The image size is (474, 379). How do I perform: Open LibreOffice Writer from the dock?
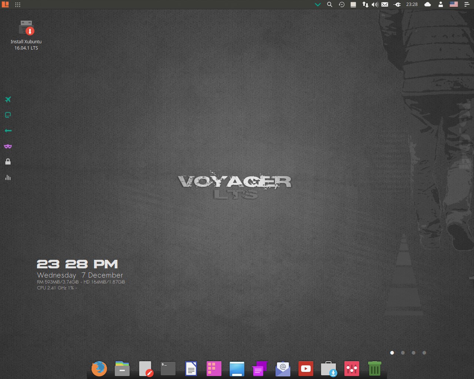pyautogui.click(x=191, y=369)
